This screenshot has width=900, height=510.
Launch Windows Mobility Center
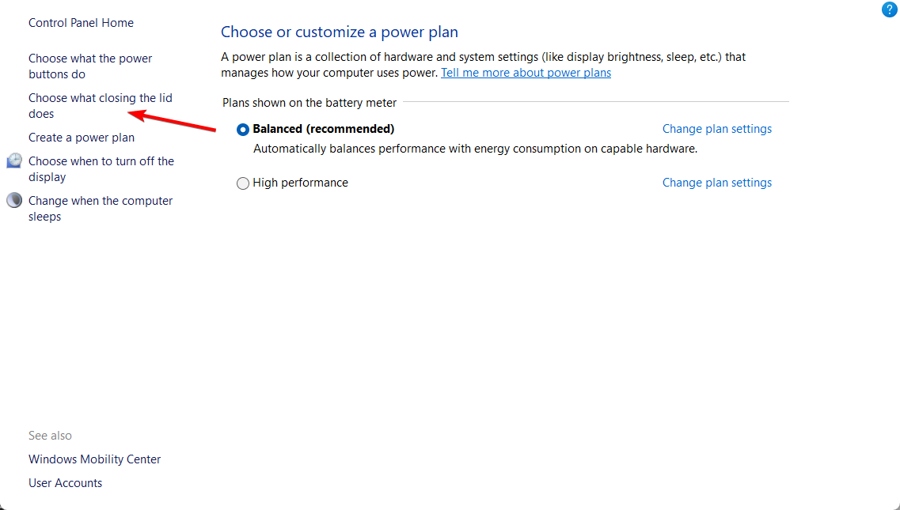coord(94,459)
